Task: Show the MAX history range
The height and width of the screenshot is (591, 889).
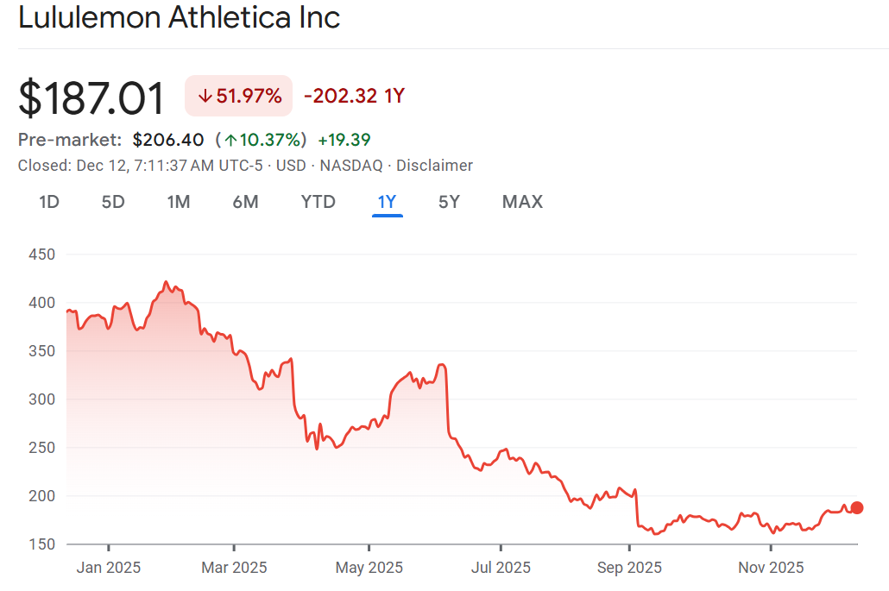Action: click(522, 202)
